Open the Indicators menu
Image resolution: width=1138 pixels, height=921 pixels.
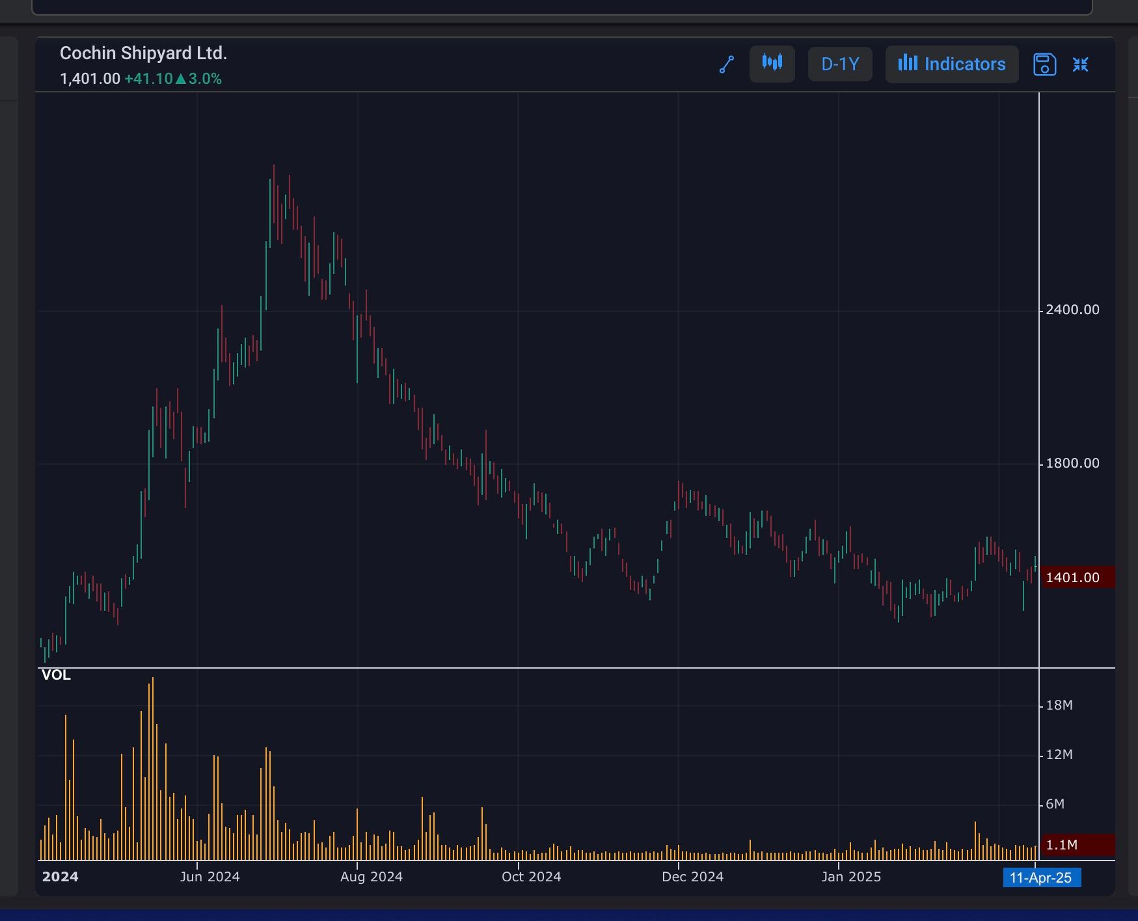pos(952,64)
